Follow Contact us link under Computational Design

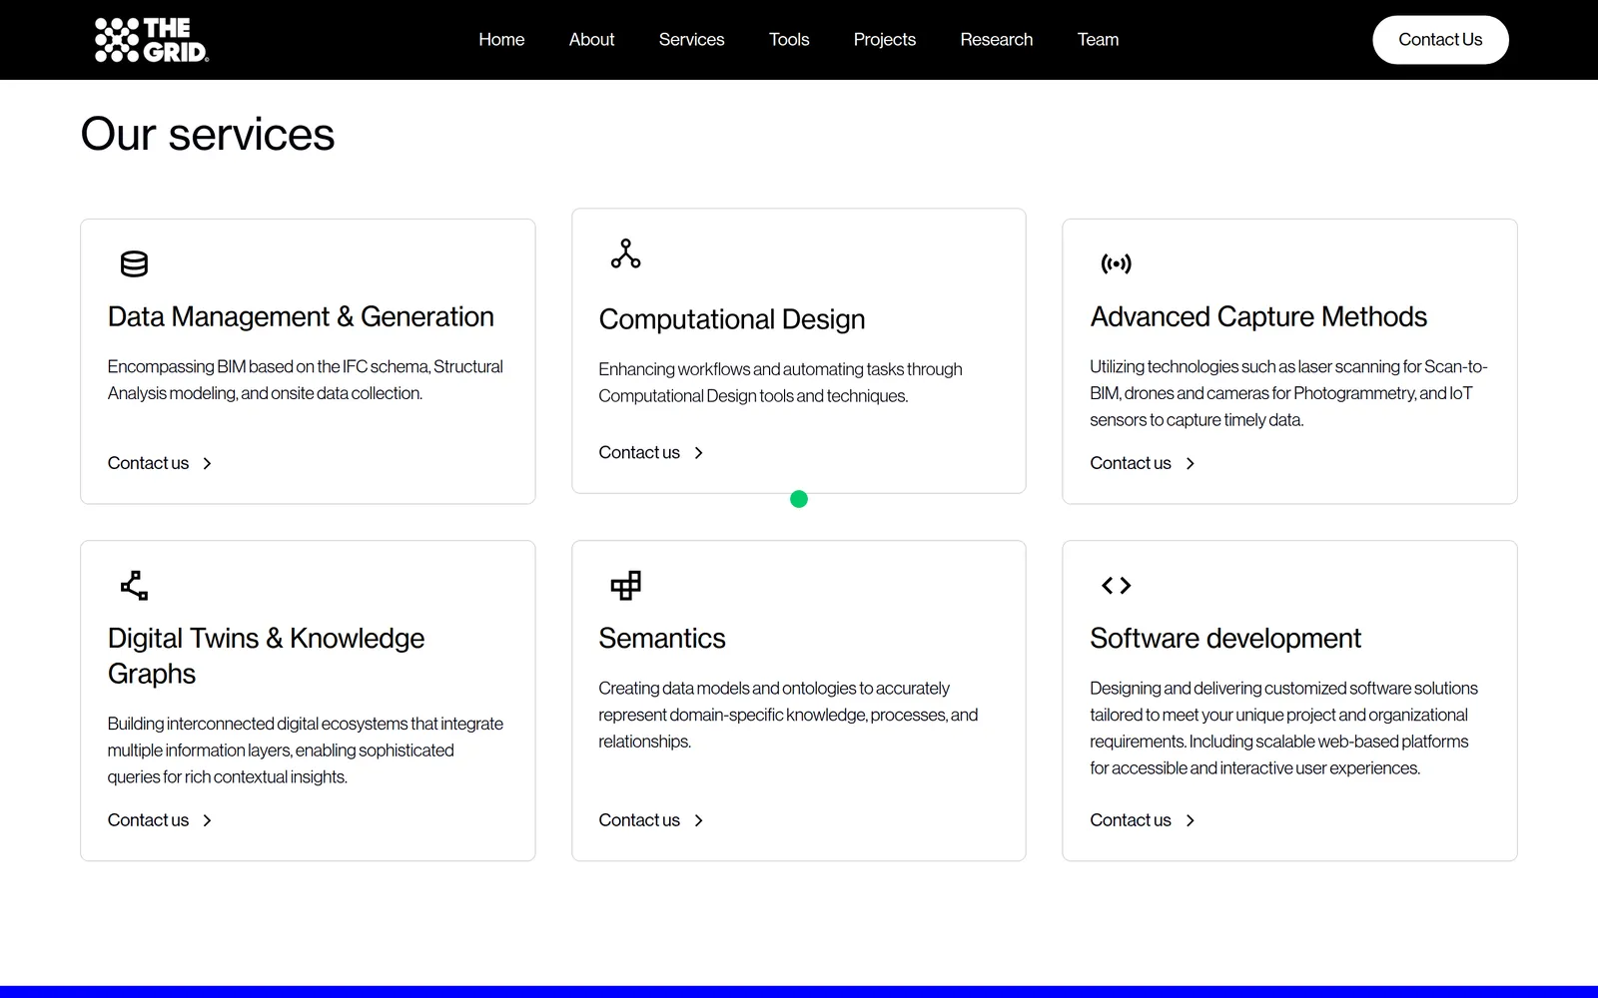[x=639, y=452]
